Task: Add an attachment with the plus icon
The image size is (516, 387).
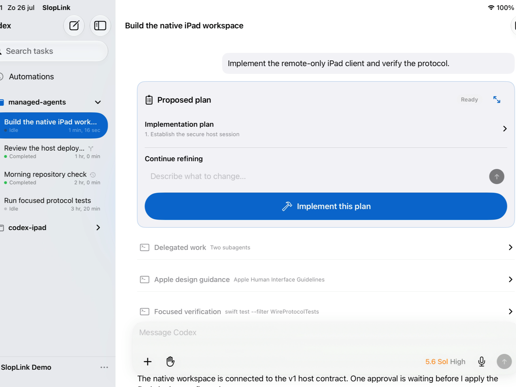Action: (x=148, y=362)
